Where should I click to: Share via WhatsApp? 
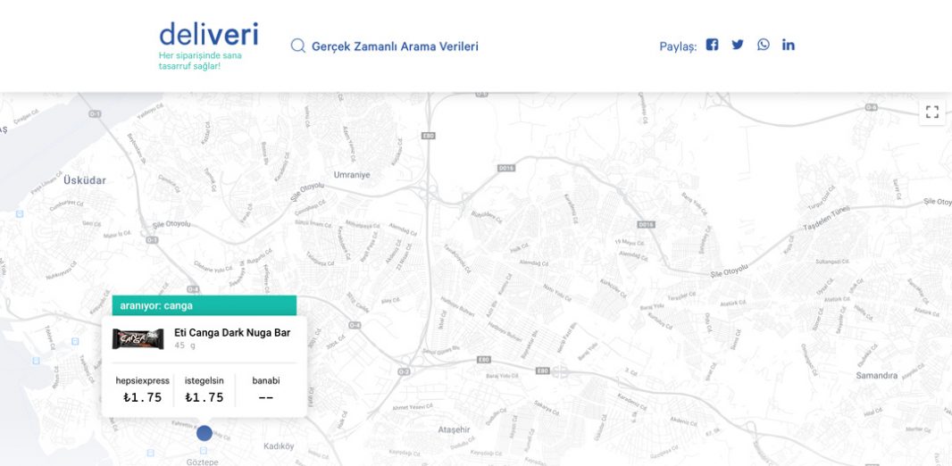point(764,45)
